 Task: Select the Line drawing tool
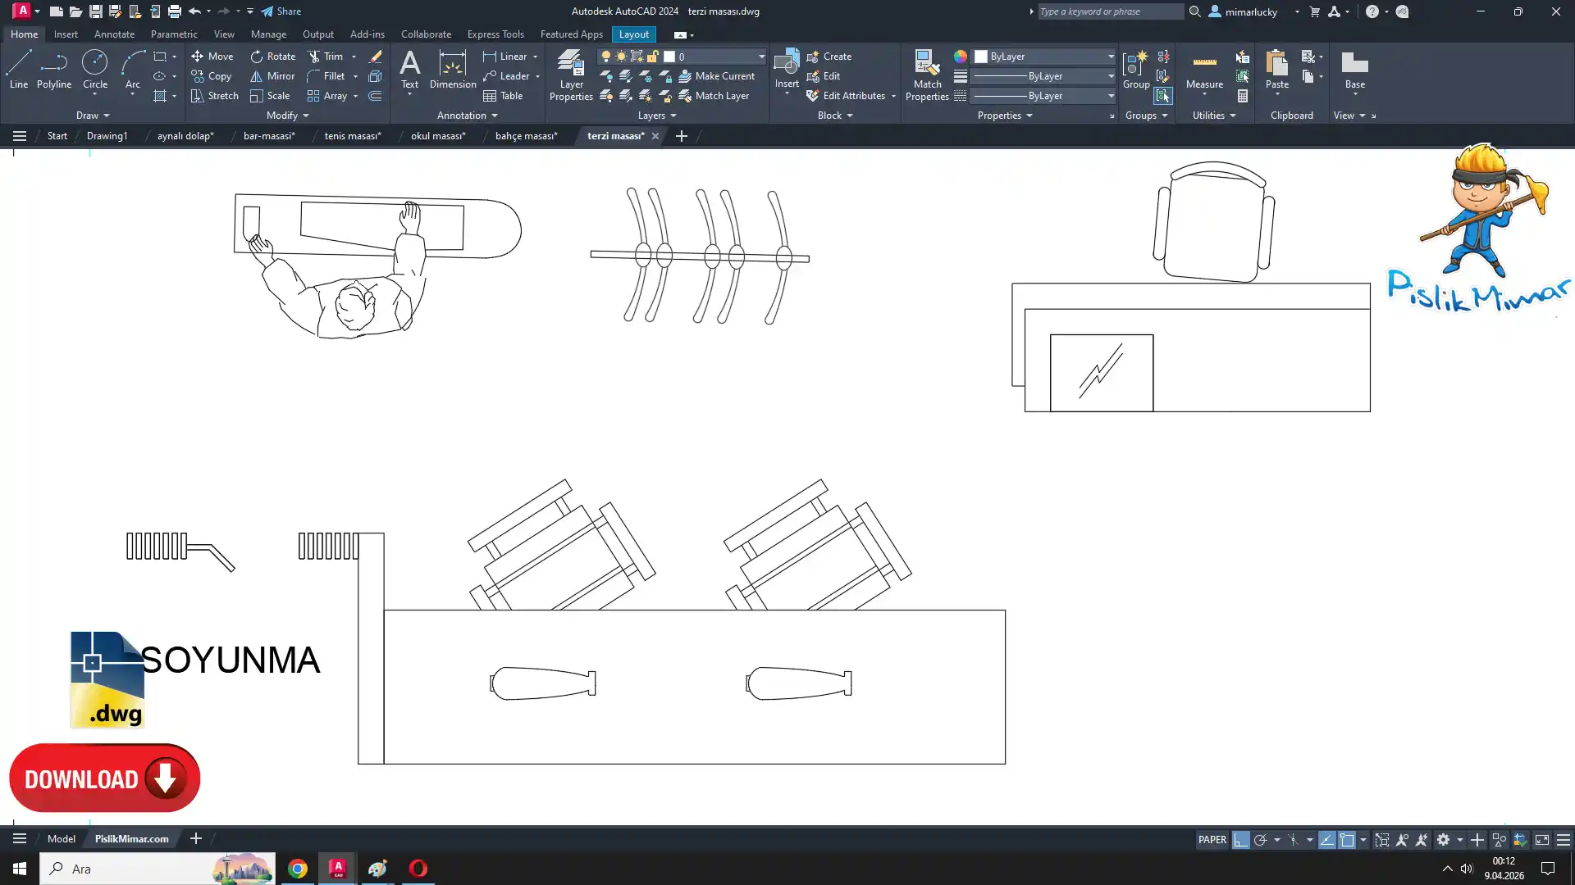point(19,69)
